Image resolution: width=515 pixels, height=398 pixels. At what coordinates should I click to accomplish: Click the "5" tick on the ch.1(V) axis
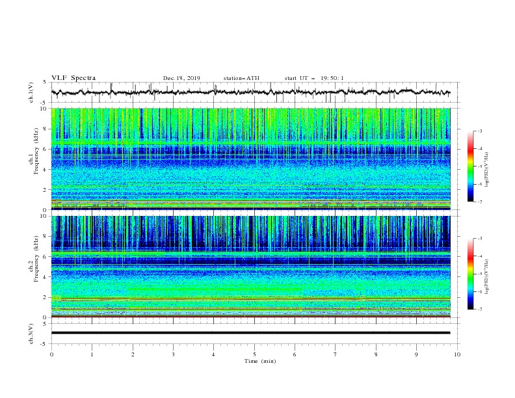46,83
